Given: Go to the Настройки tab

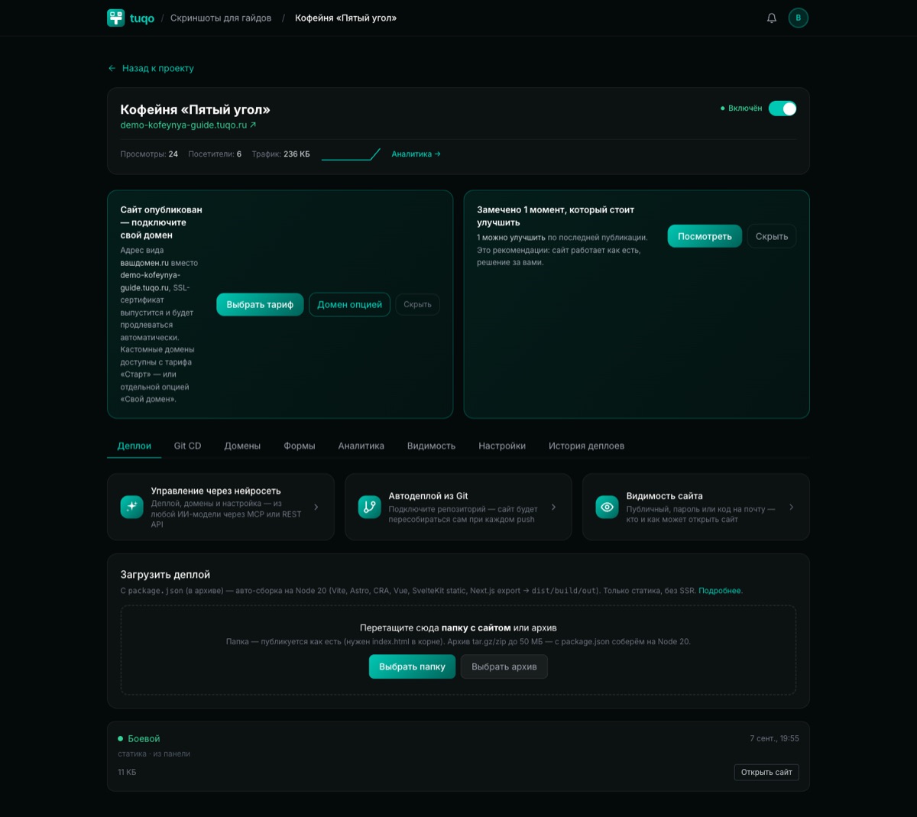Looking at the screenshot, I should tap(502, 446).
